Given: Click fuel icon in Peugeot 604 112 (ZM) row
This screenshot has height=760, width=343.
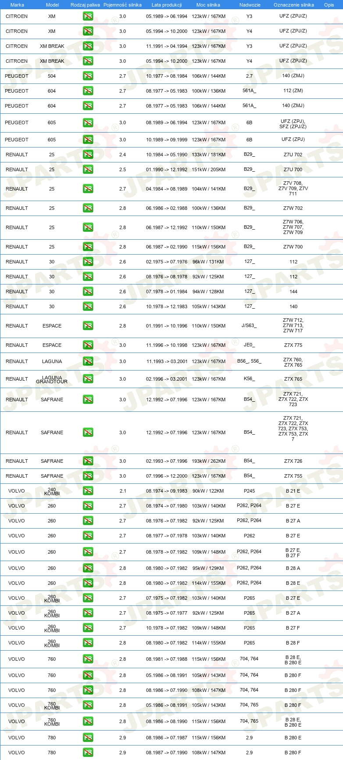Looking at the screenshot, I should pos(88,91).
